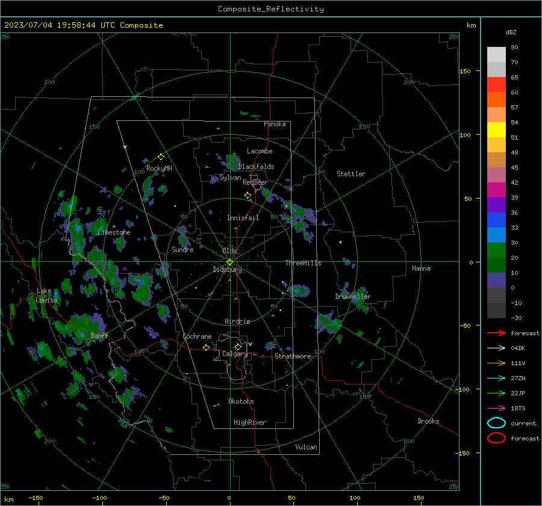Image resolution: width=542 pixels, height=506 pixels.
Task: Select the magenta dBZ swatch
Action: (496, 190)
